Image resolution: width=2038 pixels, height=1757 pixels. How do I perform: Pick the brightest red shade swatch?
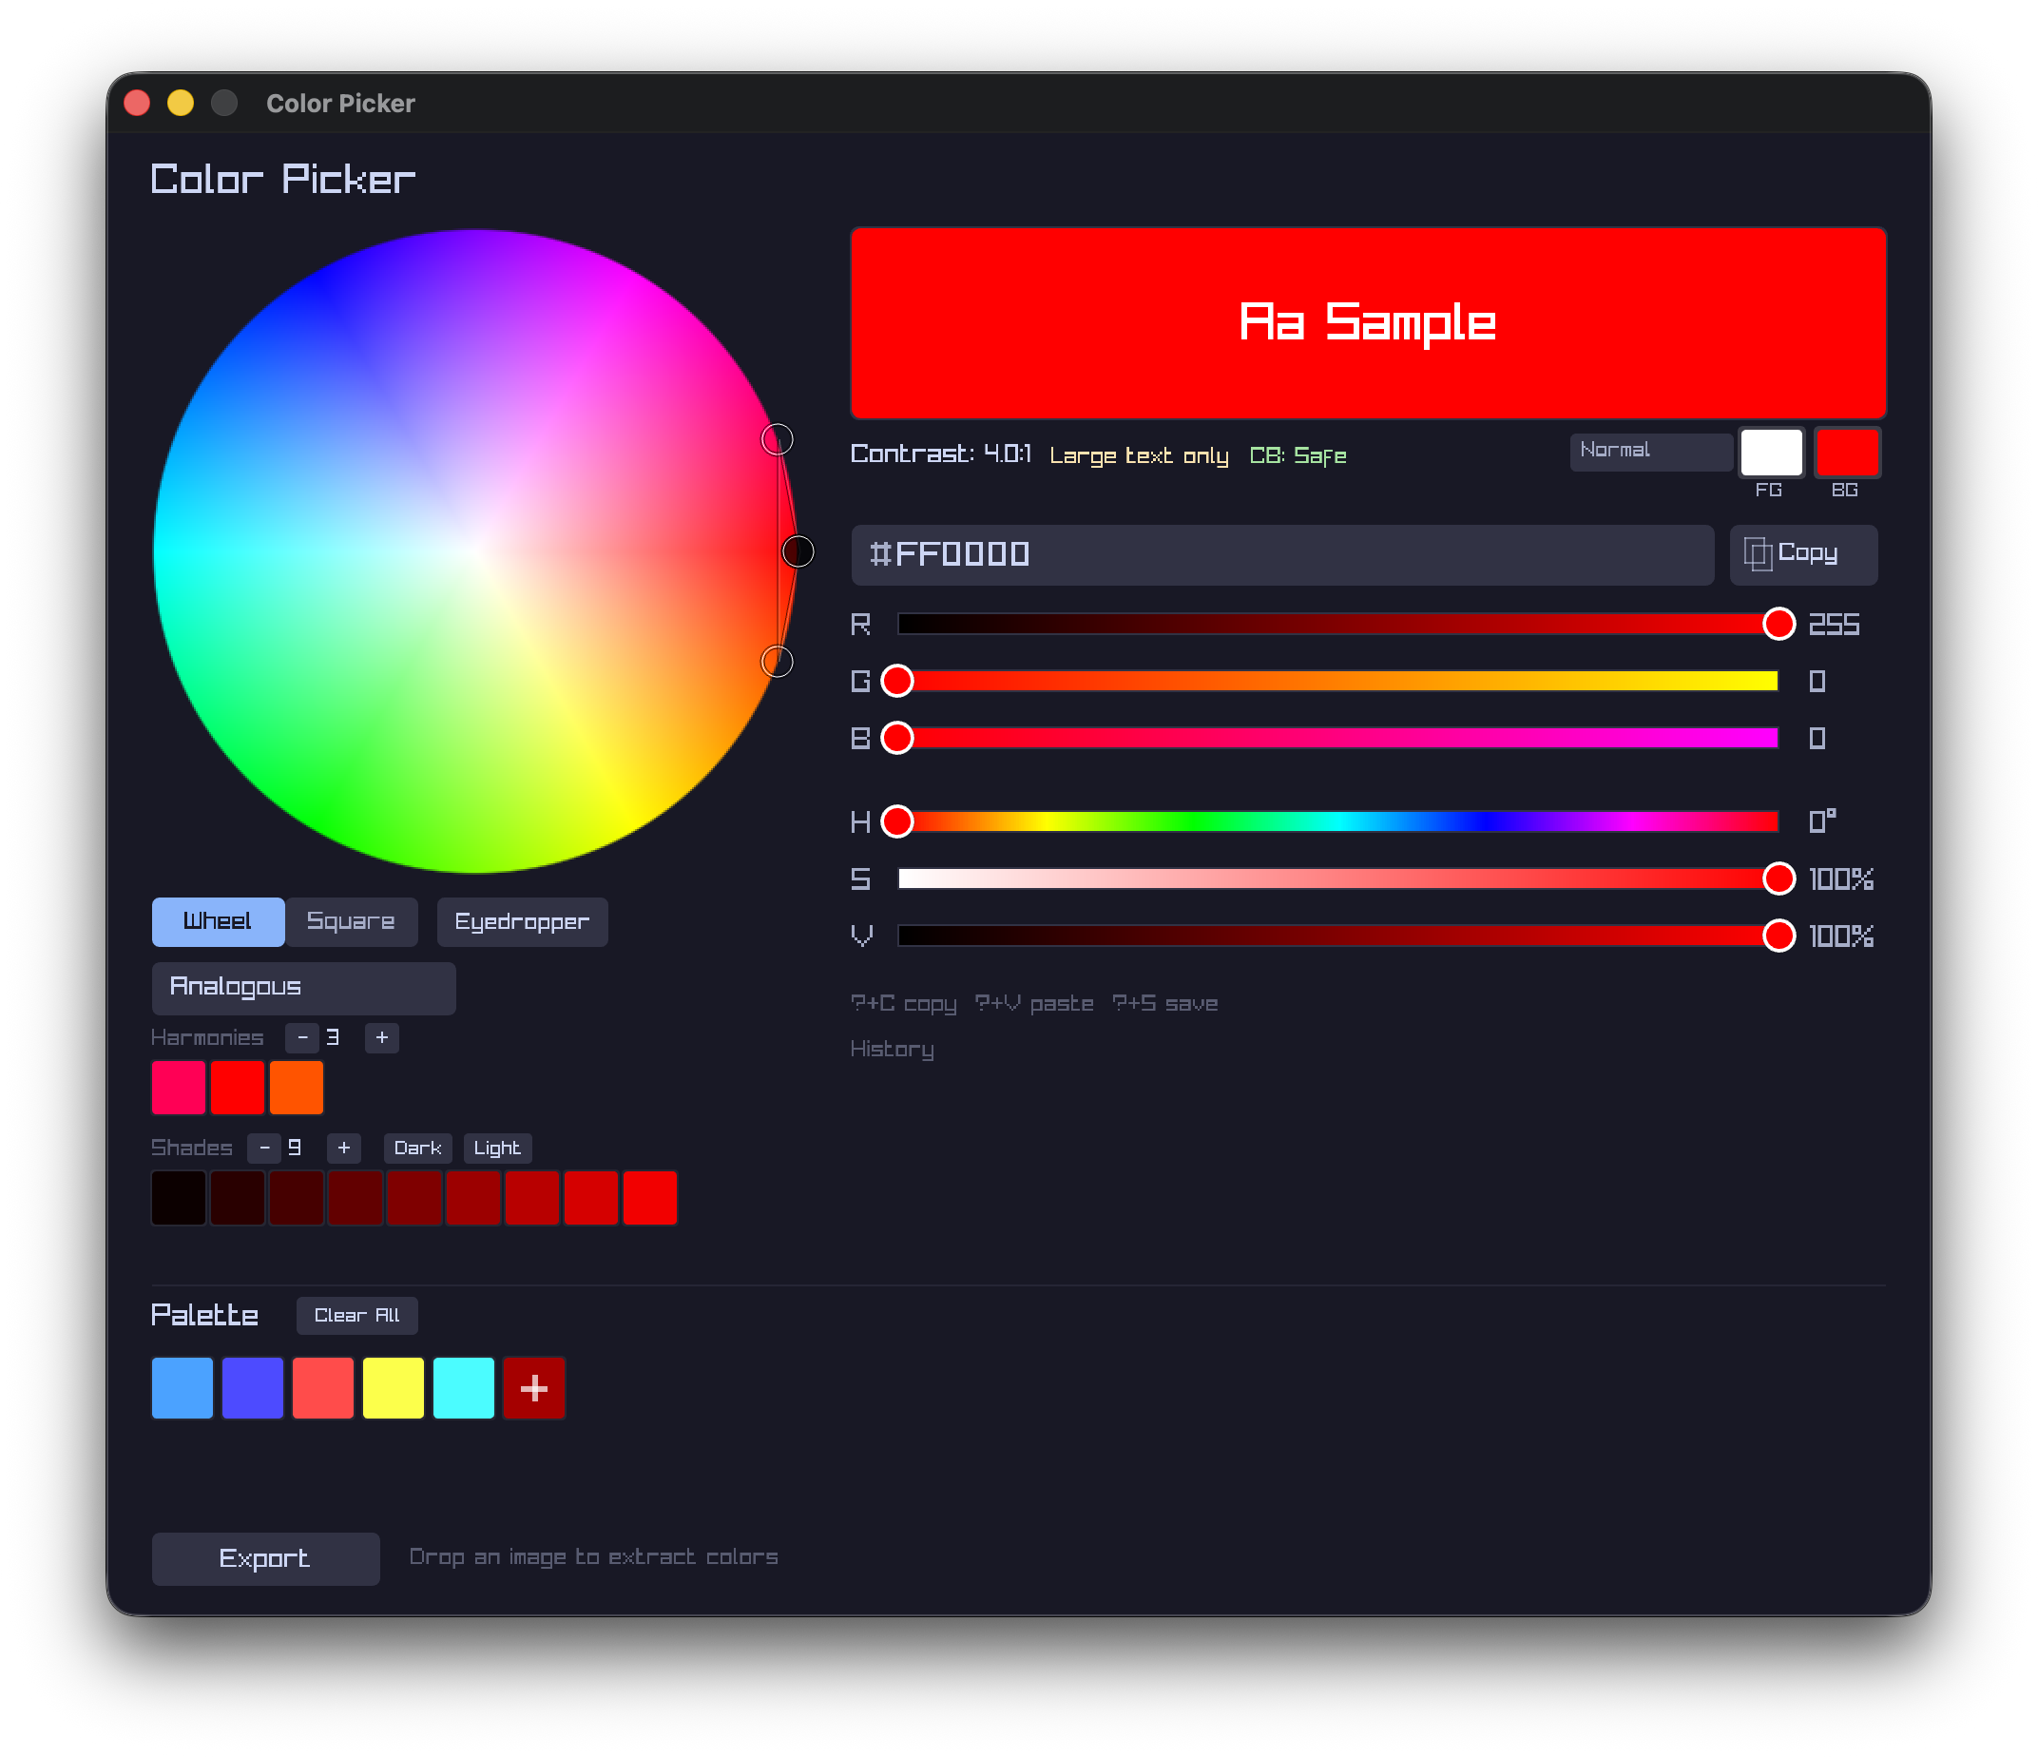650,1197
